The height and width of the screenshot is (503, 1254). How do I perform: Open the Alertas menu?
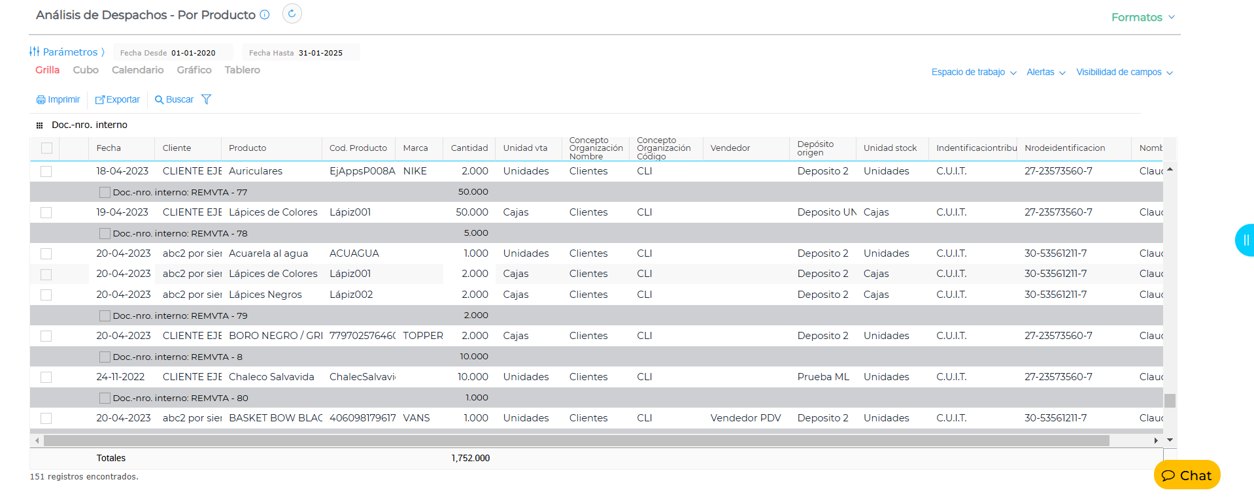(1045, 73)
